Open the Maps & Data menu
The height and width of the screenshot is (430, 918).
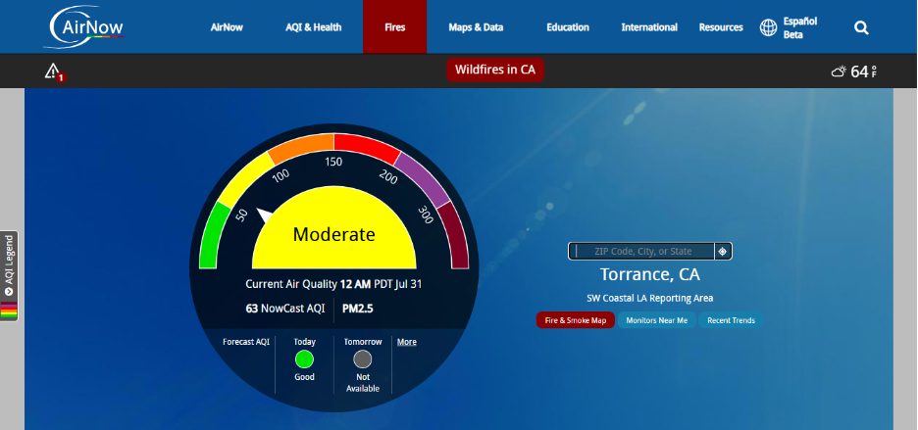[476, 27]
